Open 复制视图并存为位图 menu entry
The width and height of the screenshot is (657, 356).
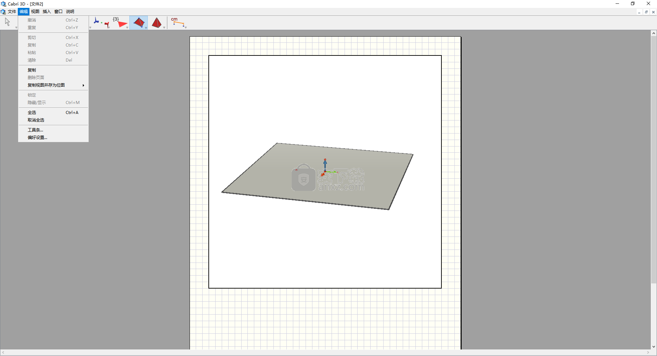(x=53, y=85)
